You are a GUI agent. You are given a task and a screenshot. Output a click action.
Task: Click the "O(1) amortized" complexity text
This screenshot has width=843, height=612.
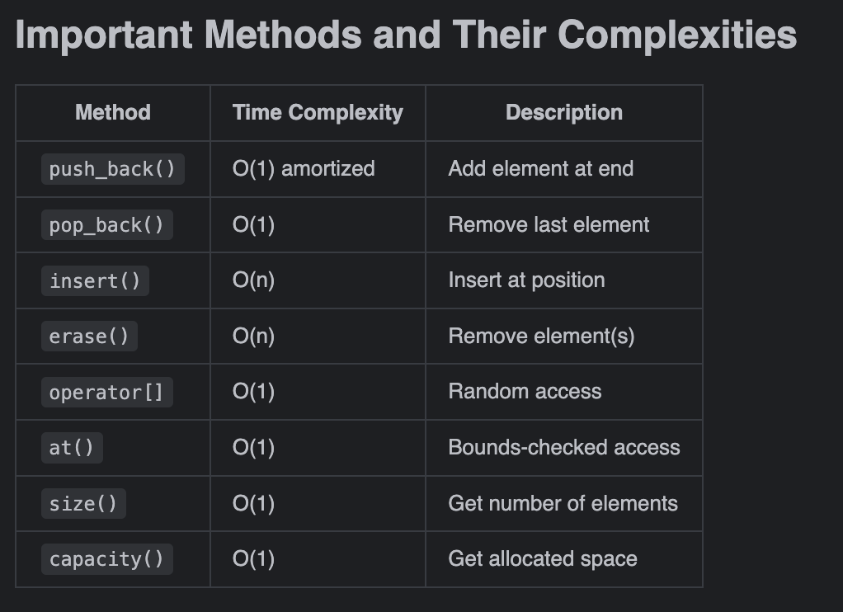[x=304, y=169]
